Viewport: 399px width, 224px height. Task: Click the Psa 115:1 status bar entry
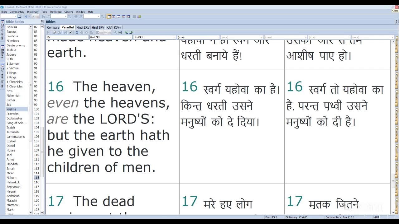(271, 217)
